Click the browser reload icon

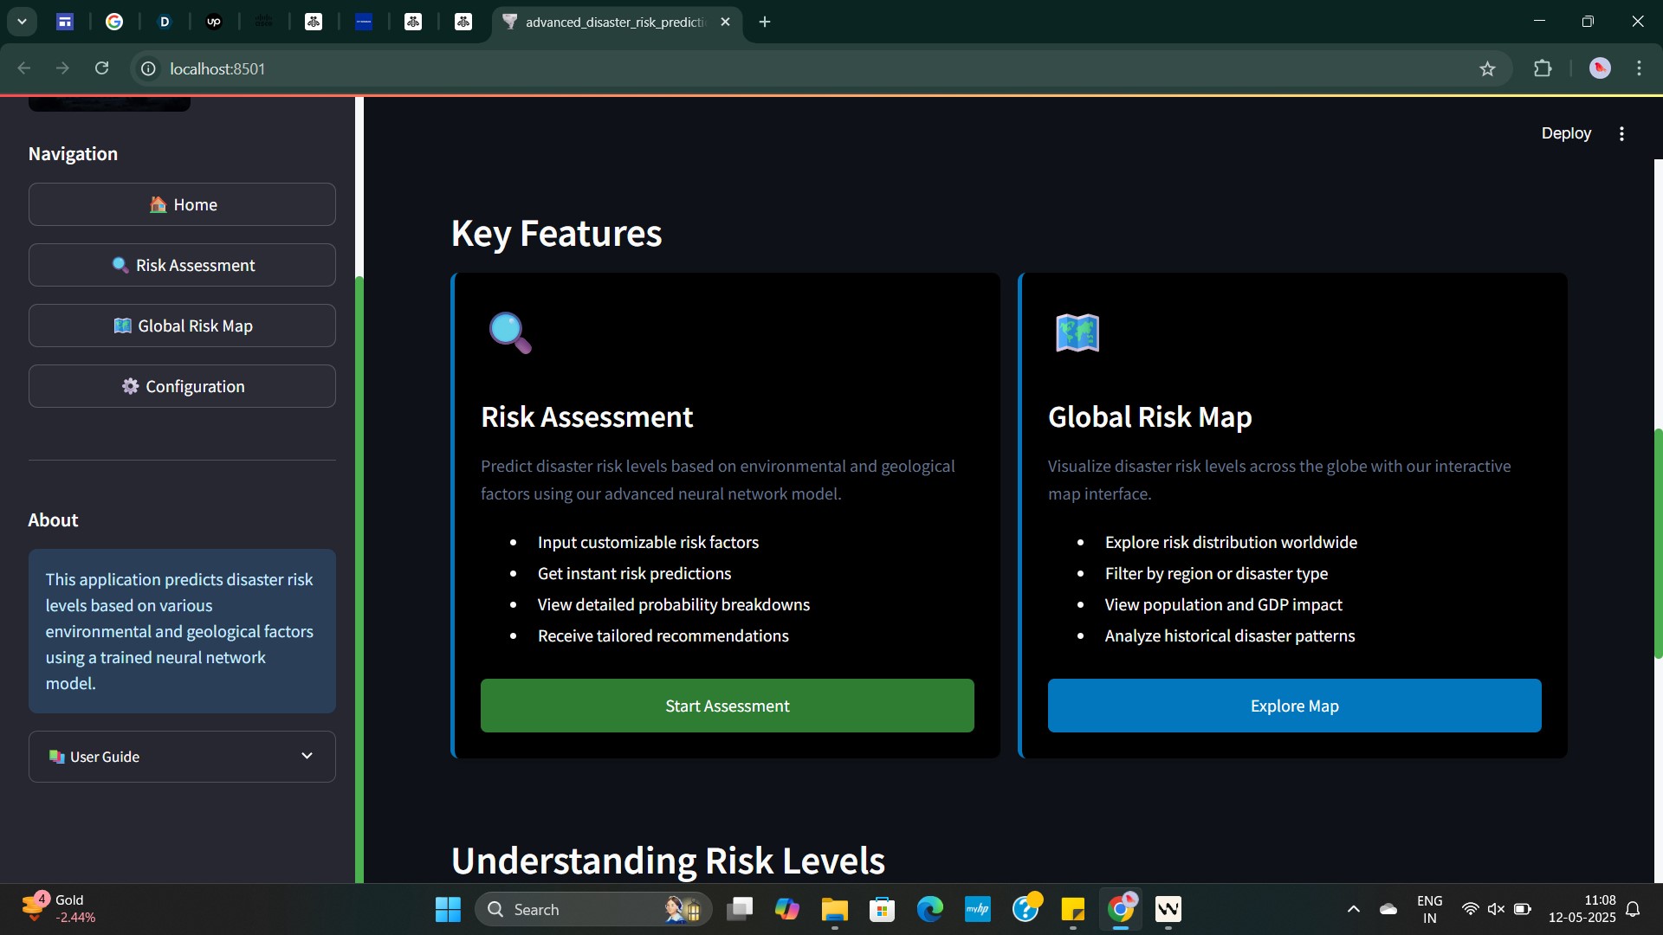pos(101,68)
